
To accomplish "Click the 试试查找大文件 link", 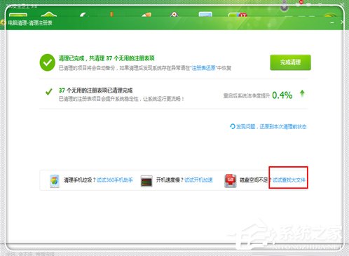I will (x=289, y=180).
